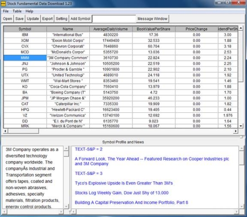The width and height of the screenshot is (247, 217).
Task: Click the table vertical scrollbar thumb
Action: (241, 56)
